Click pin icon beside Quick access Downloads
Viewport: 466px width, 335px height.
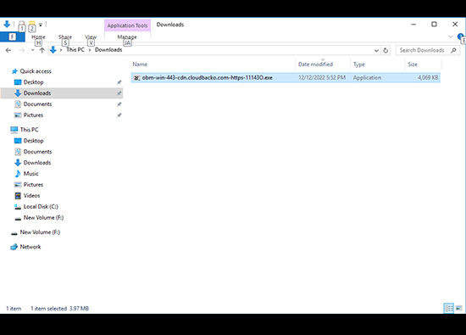tap(119, 93)
